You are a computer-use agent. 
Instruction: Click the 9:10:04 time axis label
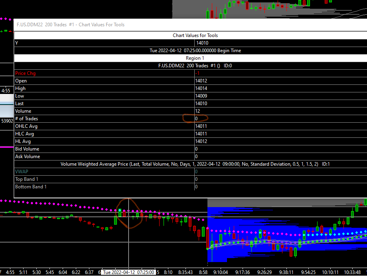221,272
